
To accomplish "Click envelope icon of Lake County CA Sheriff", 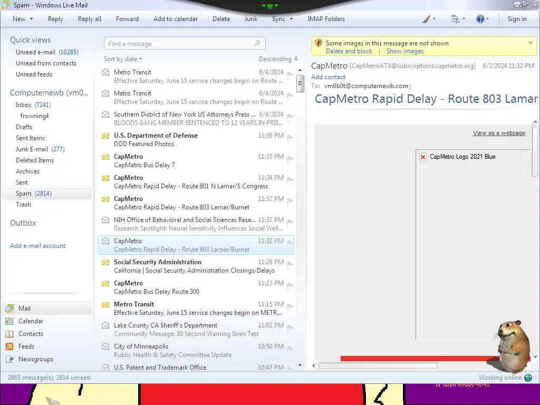I will [x=105, y=325].
